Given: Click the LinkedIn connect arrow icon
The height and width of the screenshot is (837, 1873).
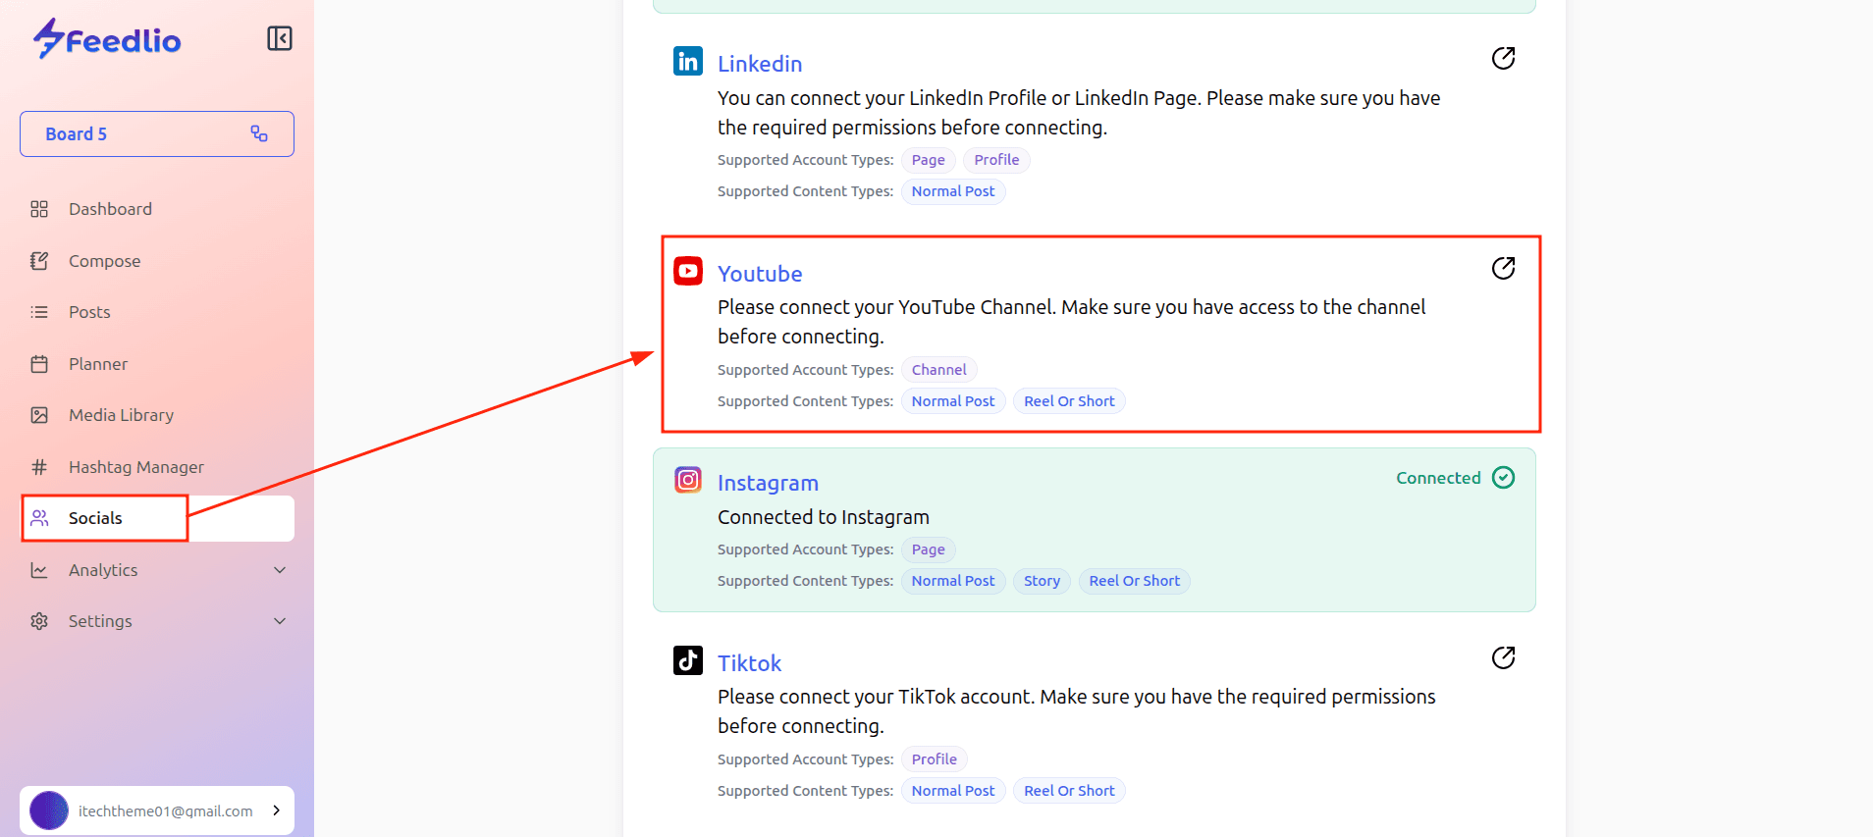Looking at the screenshot, I should (1503, 59).
